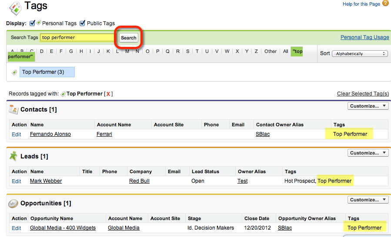Filter tags by letter E
Viewport: 391px width, 237px height.
[51, 51]
